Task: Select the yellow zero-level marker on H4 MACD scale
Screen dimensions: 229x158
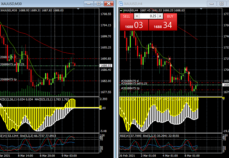Action: point(223,98)
